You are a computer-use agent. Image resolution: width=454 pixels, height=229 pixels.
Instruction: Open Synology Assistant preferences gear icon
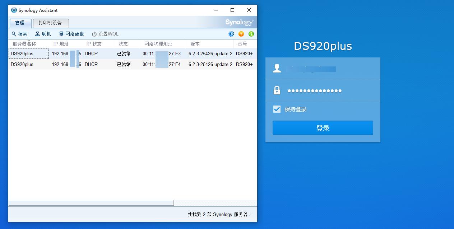pos(231,34)
